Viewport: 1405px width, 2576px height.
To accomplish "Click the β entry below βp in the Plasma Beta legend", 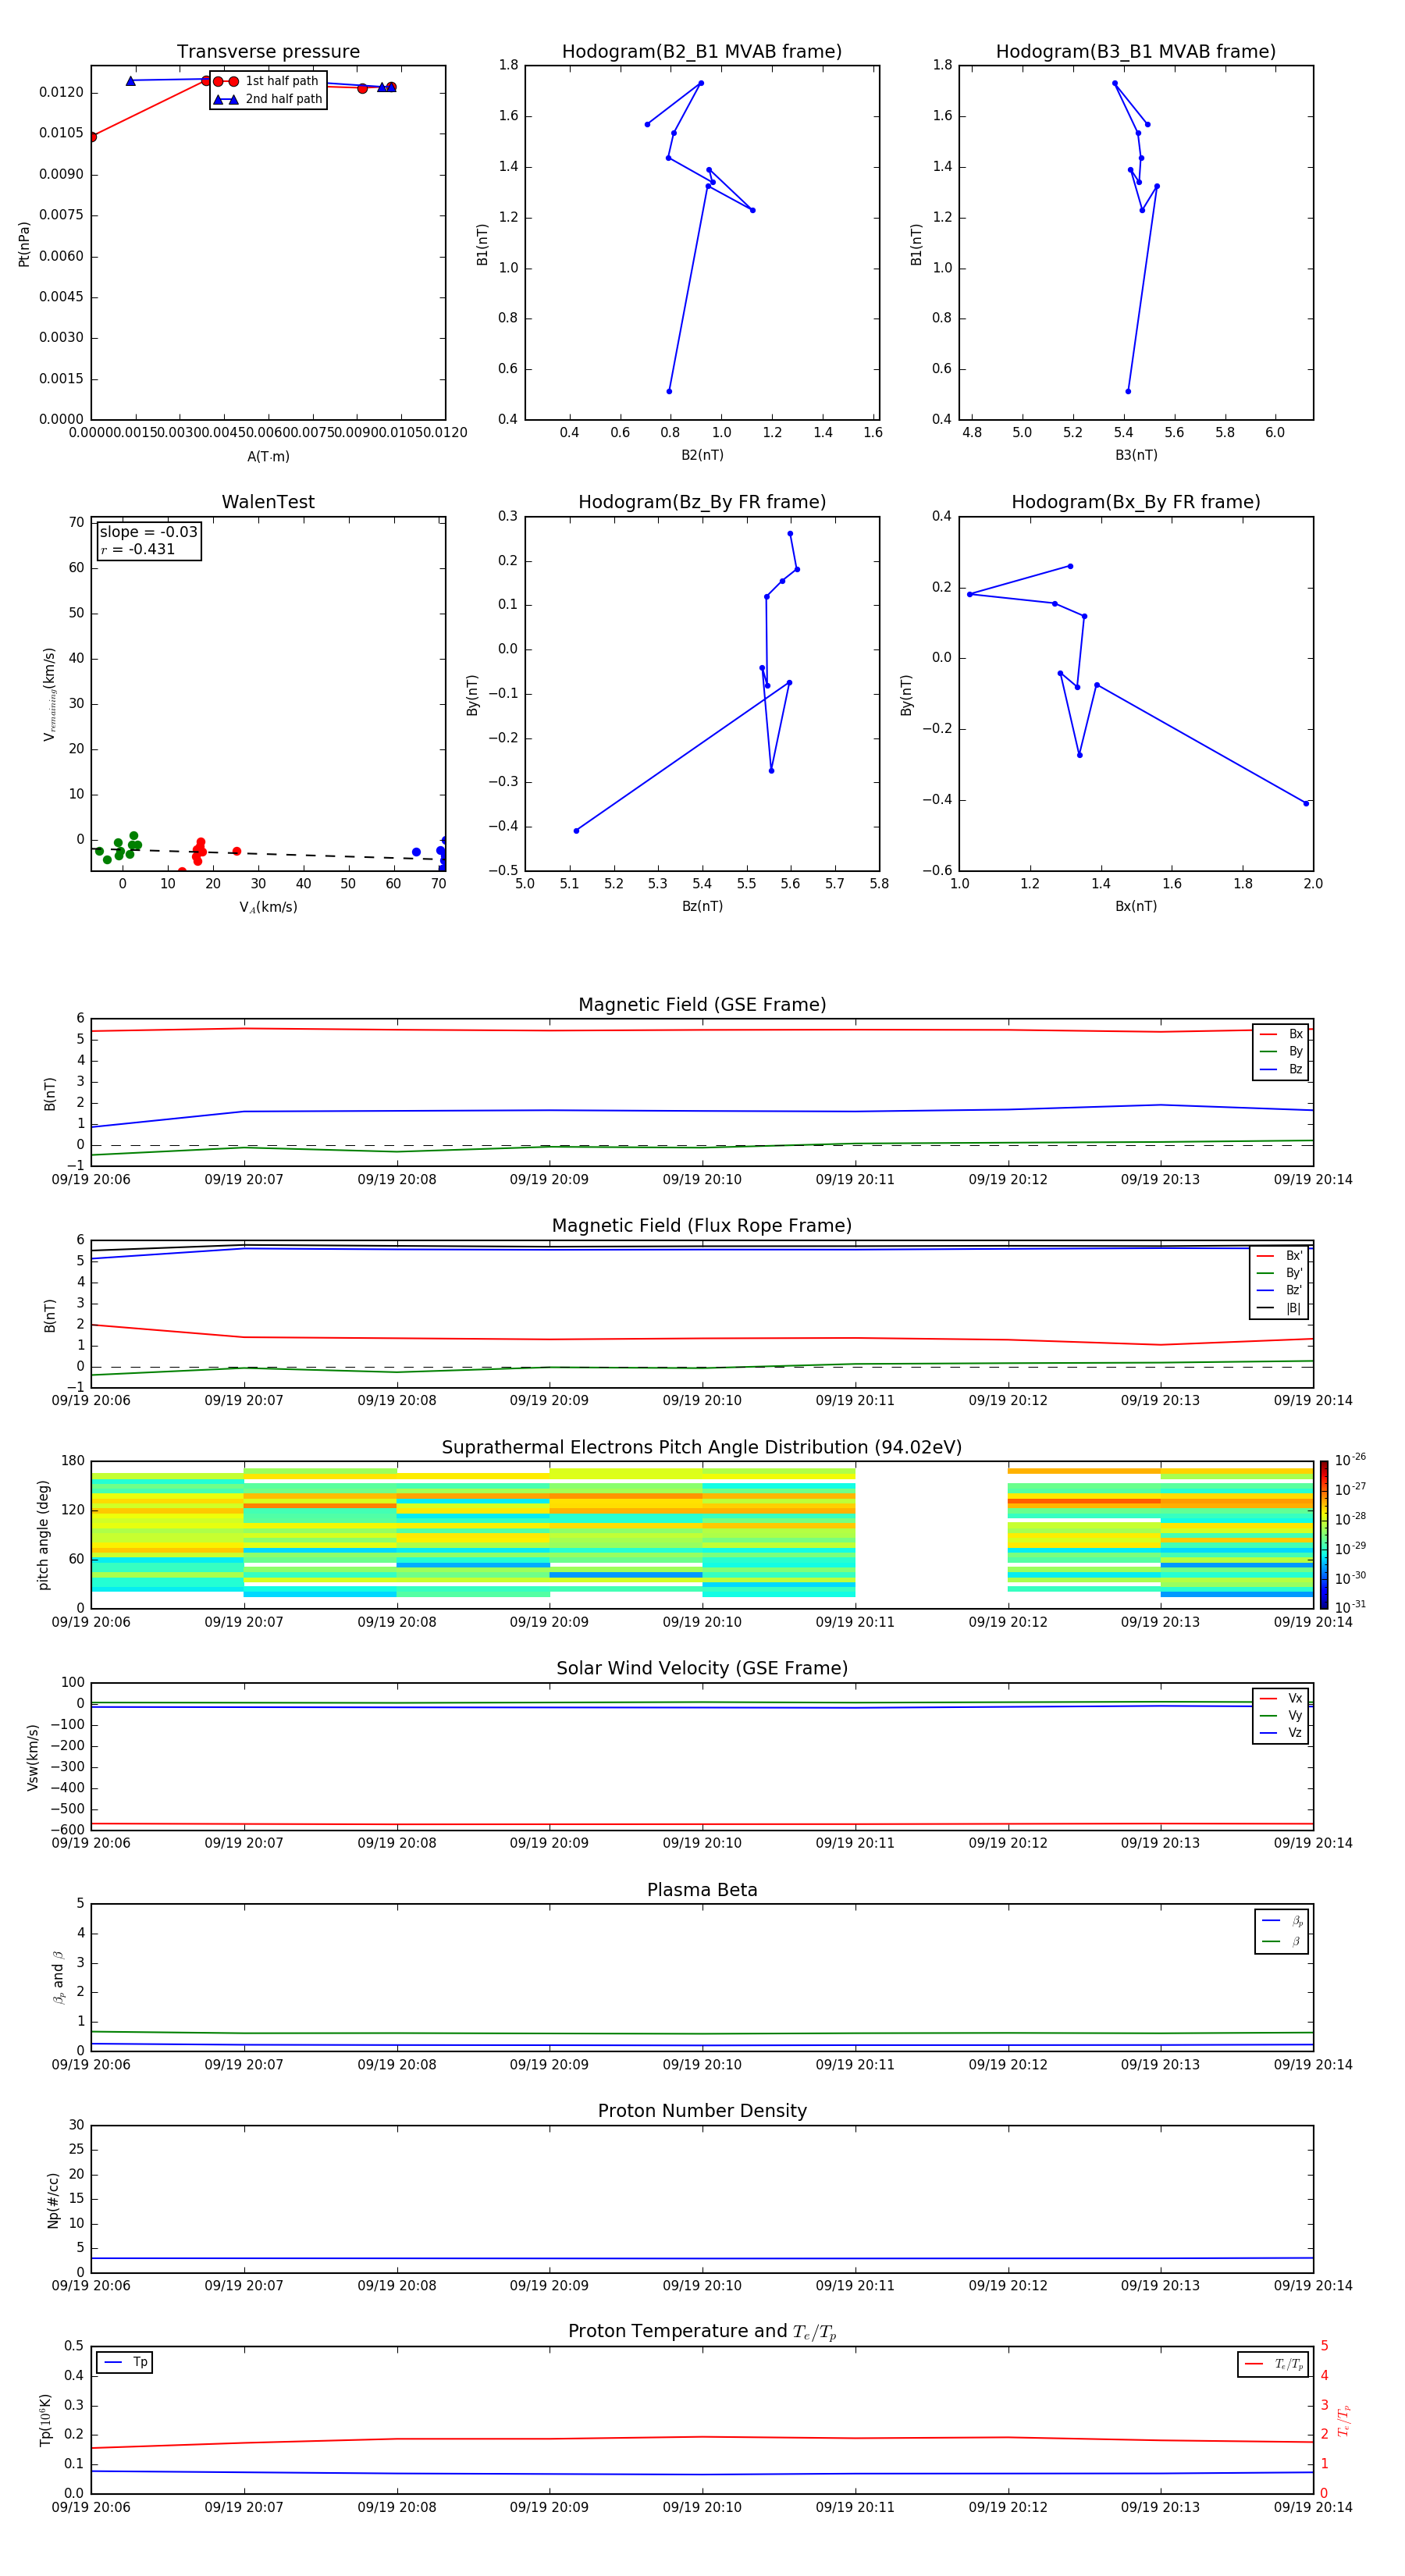I will 1282,1941.
